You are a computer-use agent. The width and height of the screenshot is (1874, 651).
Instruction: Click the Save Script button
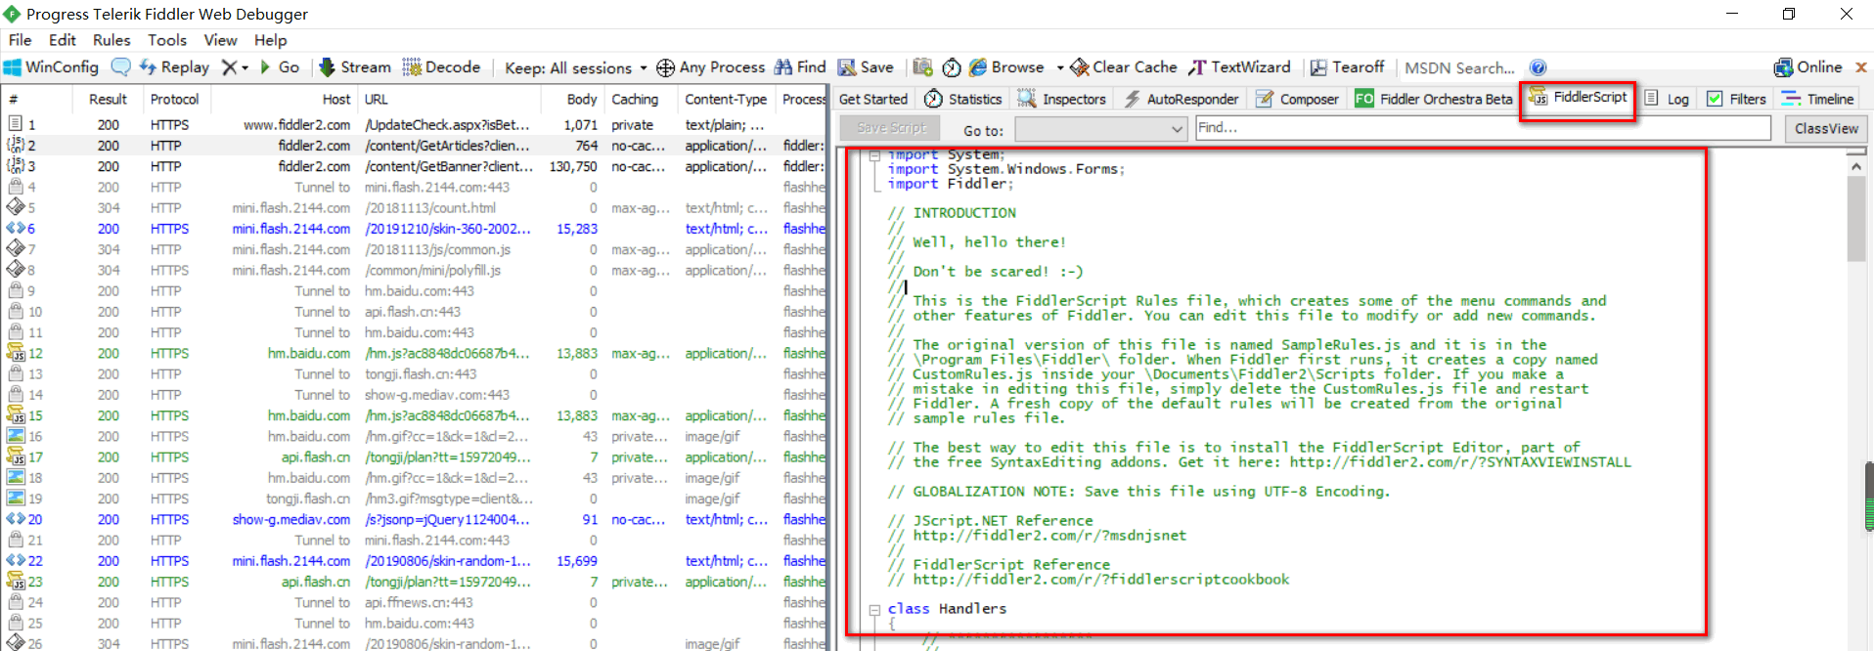click(x=890, y=128)
